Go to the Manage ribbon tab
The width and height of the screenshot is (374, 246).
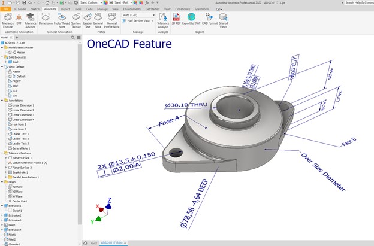(102, 9)
